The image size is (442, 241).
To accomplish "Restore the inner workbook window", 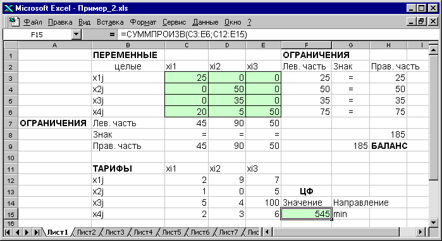I will (421, 21).
